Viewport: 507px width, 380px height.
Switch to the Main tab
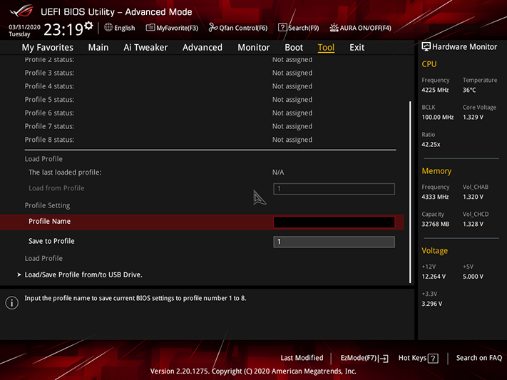[x=98, y=48]
